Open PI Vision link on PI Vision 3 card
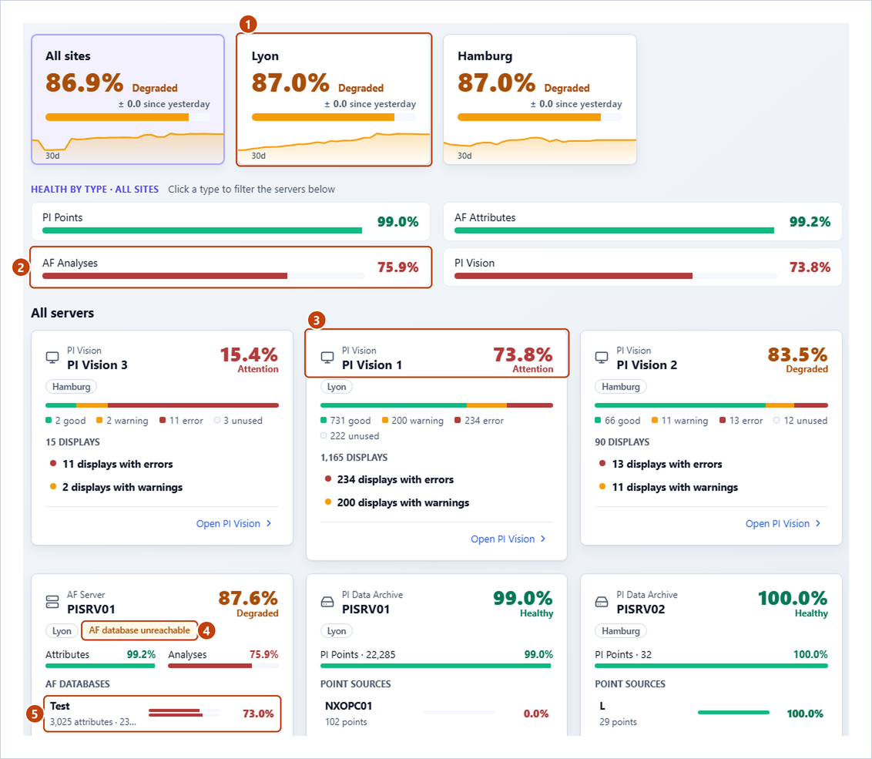This screenshot has height=759, width=872. [233, 524]
